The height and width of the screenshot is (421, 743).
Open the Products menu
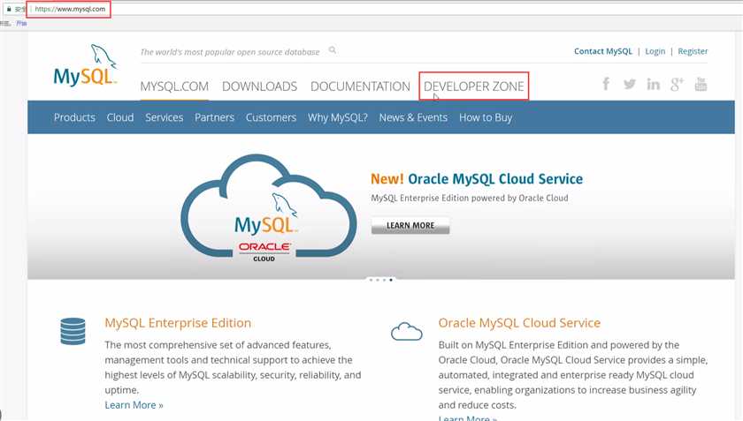pyautogui.click(x=74, y=117)
